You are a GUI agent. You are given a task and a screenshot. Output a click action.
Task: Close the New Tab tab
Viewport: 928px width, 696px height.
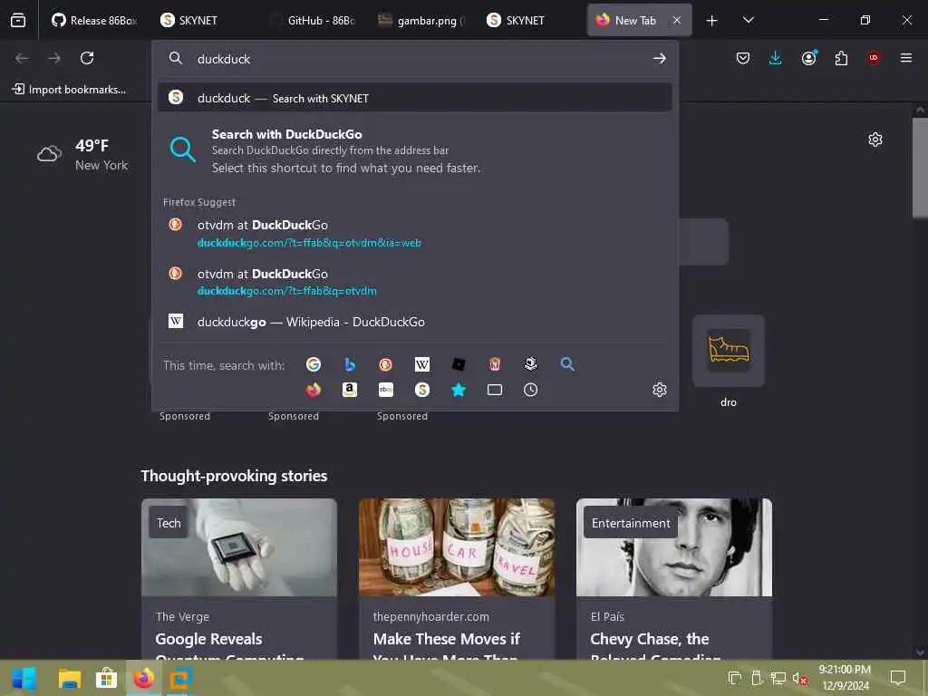[676, 20]
